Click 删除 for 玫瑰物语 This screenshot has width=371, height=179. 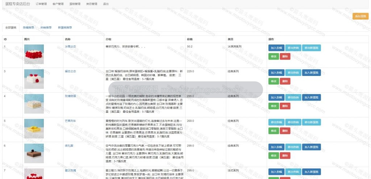tap(285, 106)
